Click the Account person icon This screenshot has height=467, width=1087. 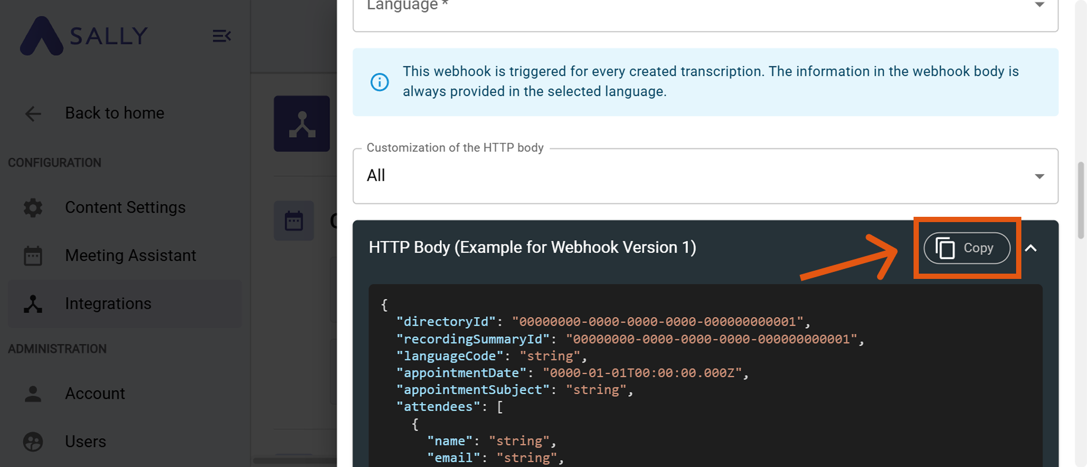[x=33, y=394]
